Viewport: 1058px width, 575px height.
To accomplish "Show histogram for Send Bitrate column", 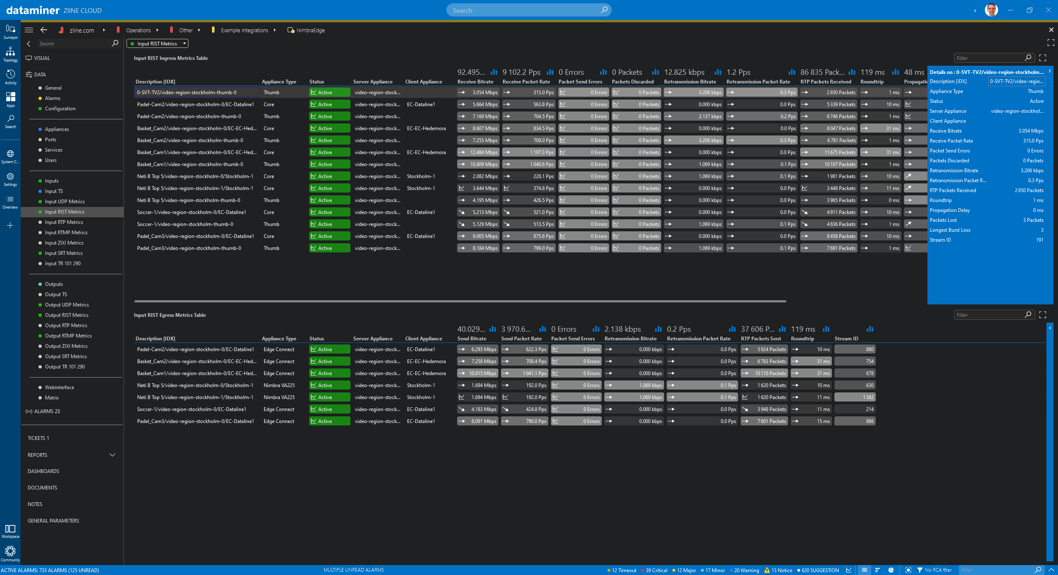I will [492, 329].
